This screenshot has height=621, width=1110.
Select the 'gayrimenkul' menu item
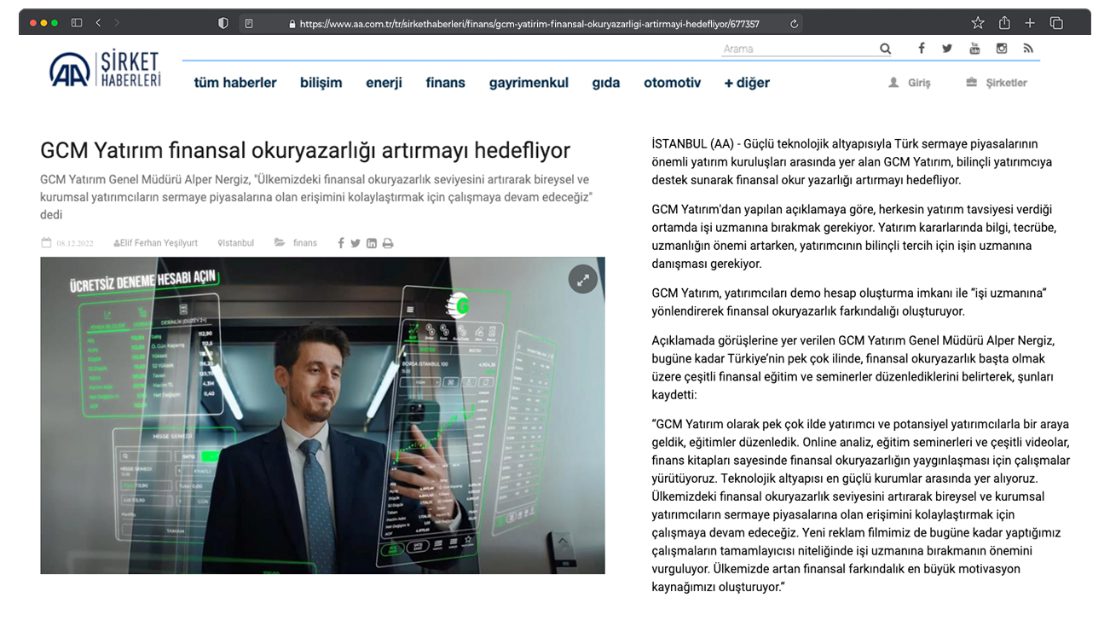[x=528, y=83]
